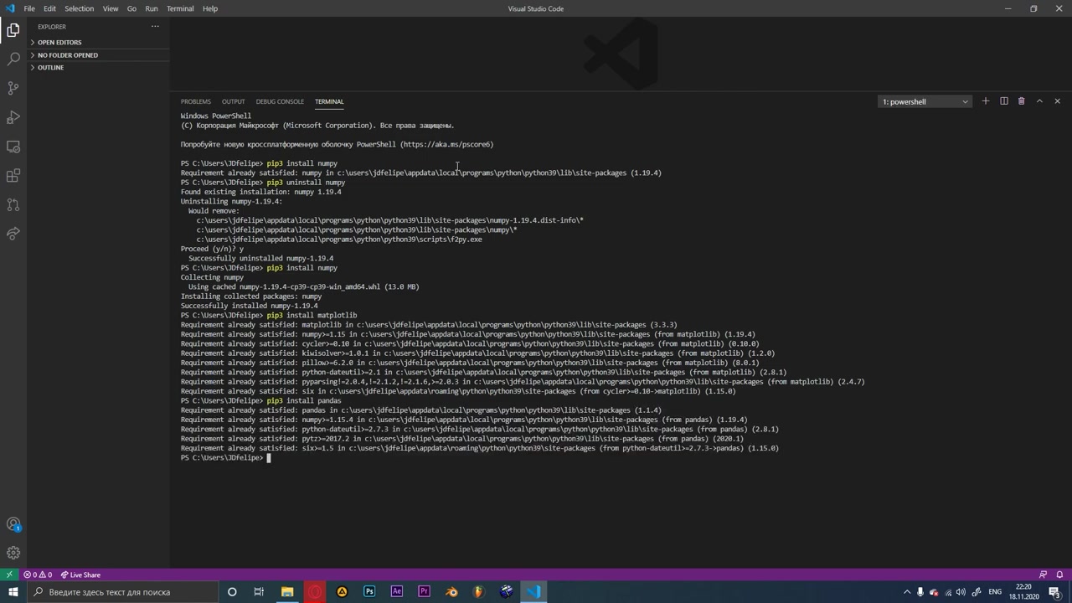Screen dimensions: 1072x603
Task: Open the Go menu
Action: [x=131, y=8]
